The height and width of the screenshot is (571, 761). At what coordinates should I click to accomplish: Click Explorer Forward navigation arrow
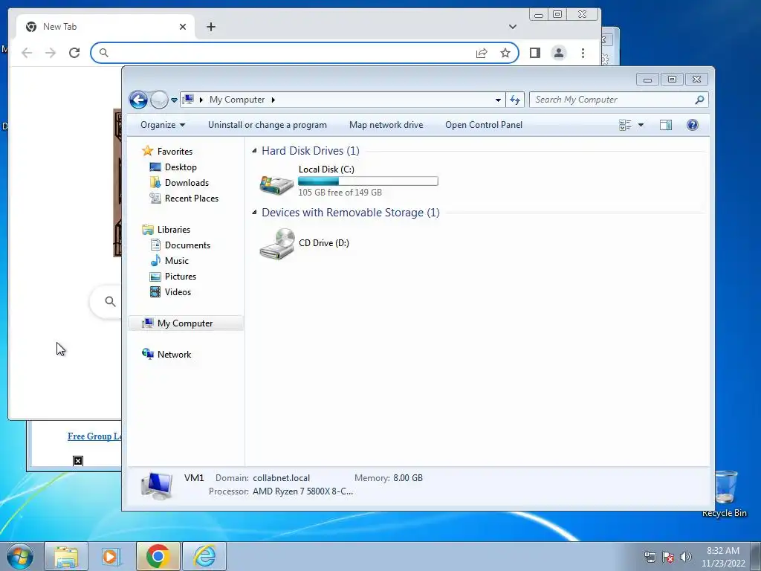click(159, 100)
